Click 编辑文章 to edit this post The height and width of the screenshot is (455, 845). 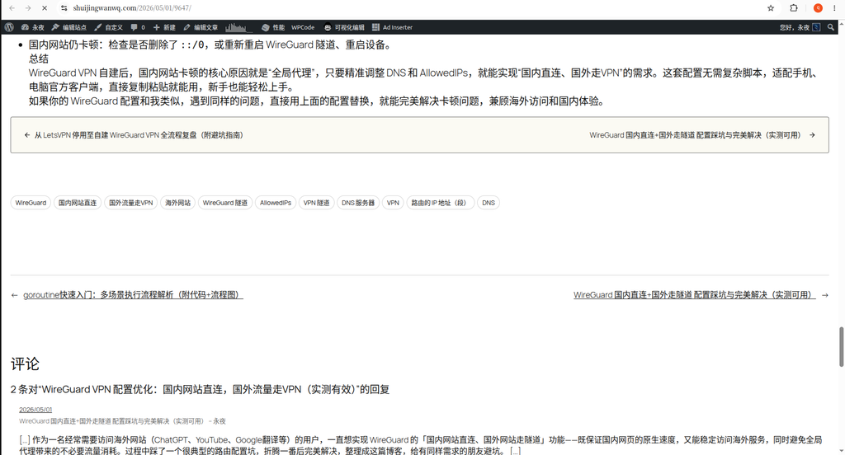point(200,27)
